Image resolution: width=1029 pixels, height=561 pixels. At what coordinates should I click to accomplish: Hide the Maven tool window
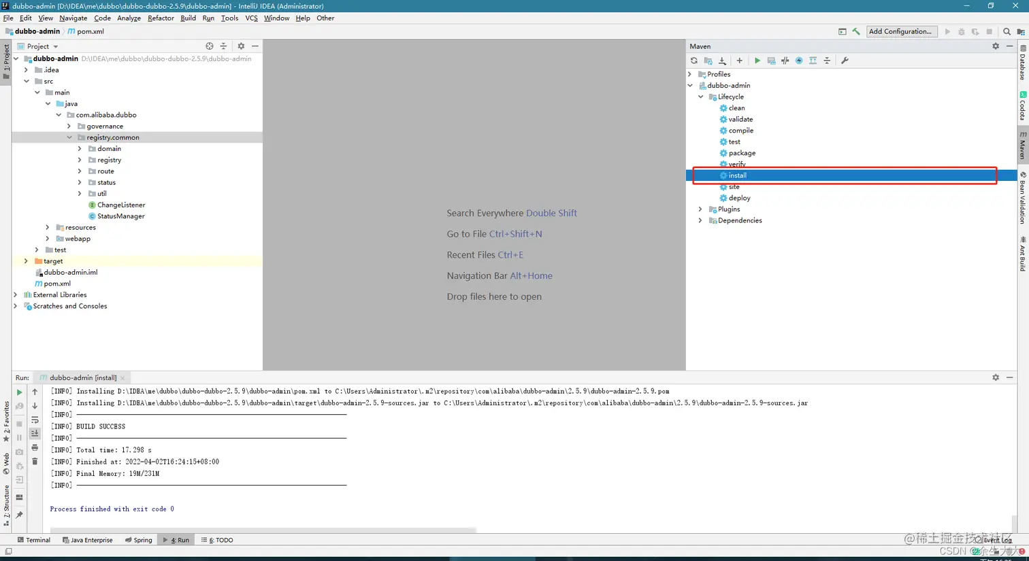(x=1010, y=46)
